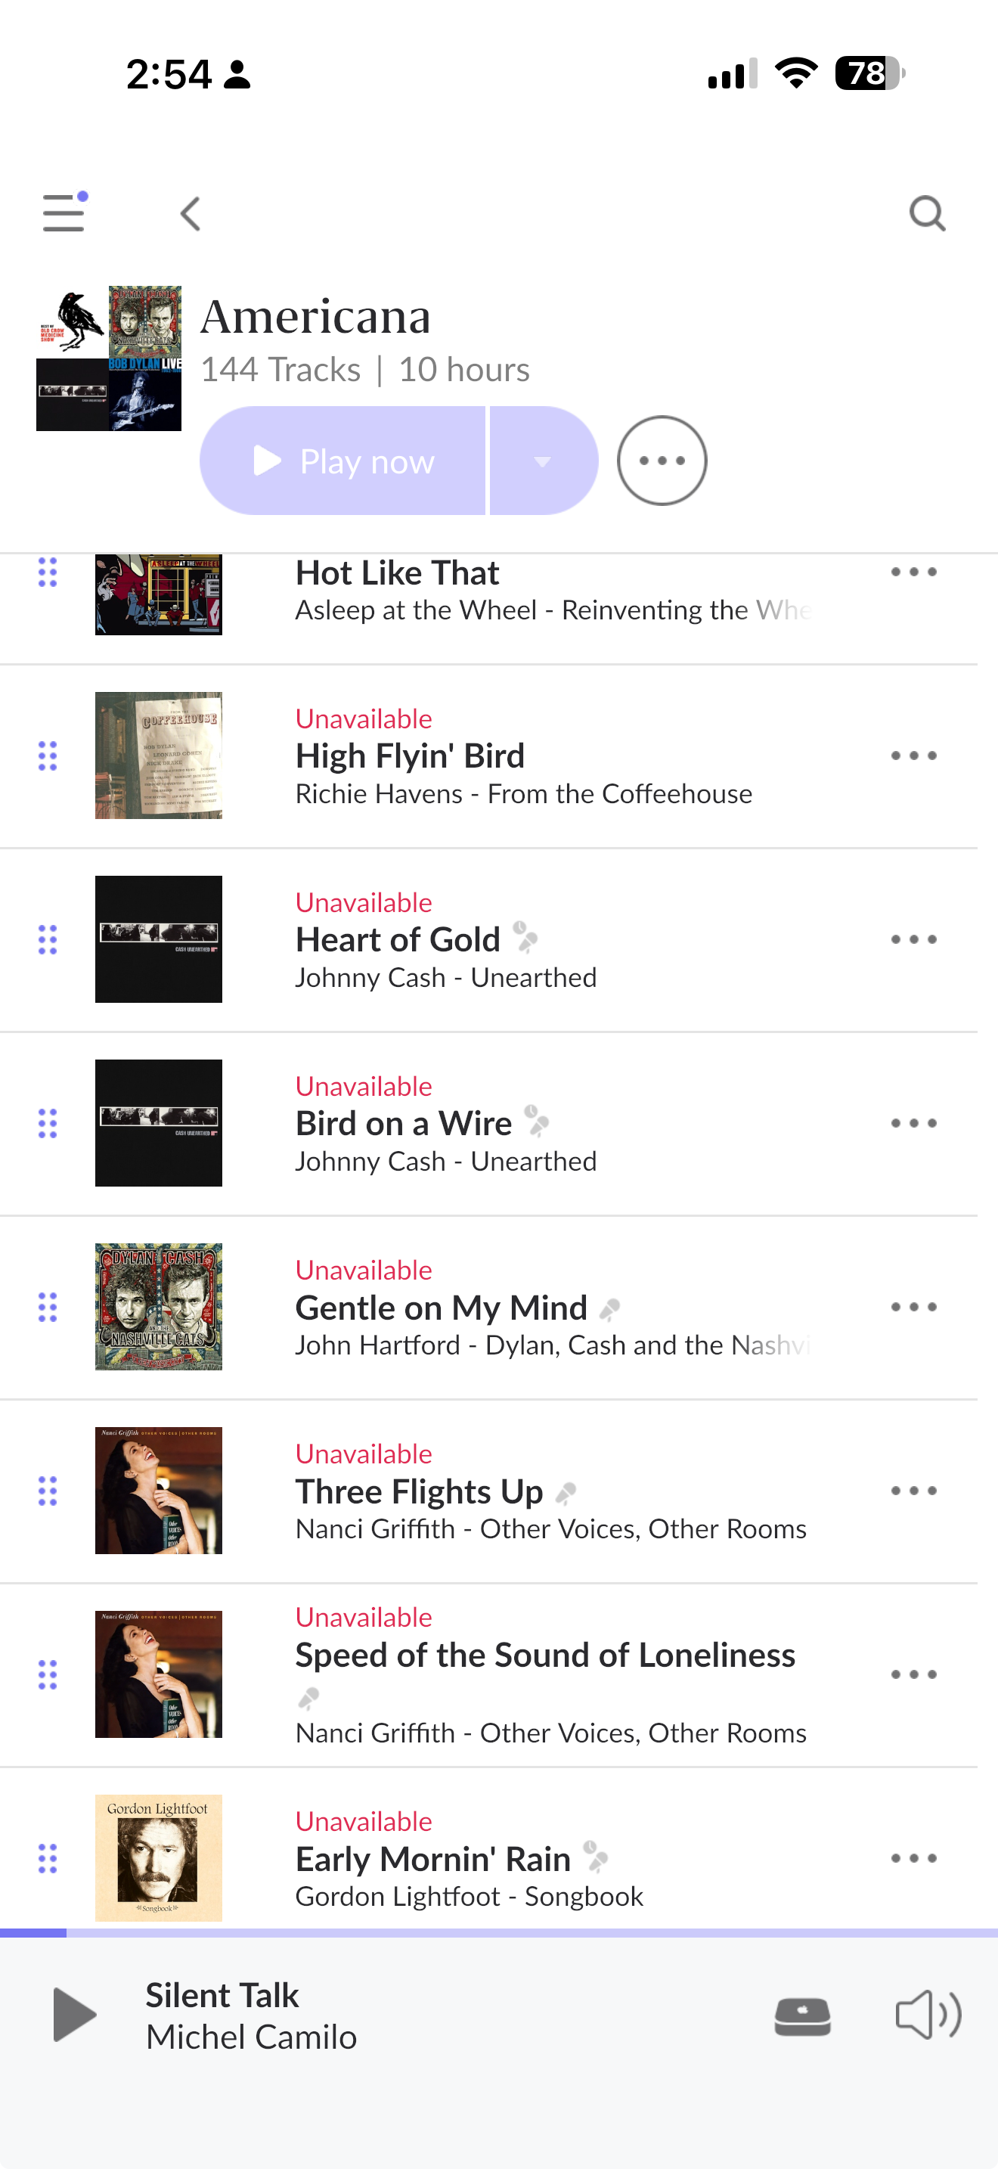Open Americana playlist more options circle

tap(662, 461)
